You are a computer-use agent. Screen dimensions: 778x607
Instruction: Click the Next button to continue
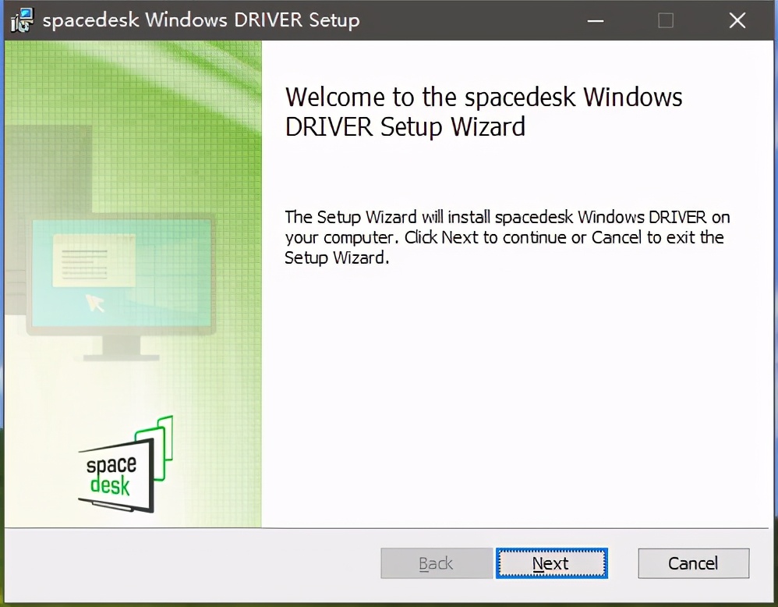550,563
